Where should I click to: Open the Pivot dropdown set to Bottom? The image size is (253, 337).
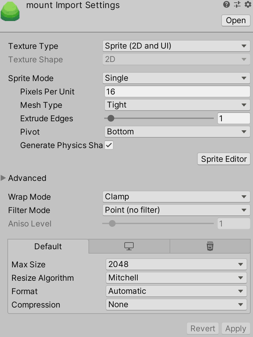point(177,132)
